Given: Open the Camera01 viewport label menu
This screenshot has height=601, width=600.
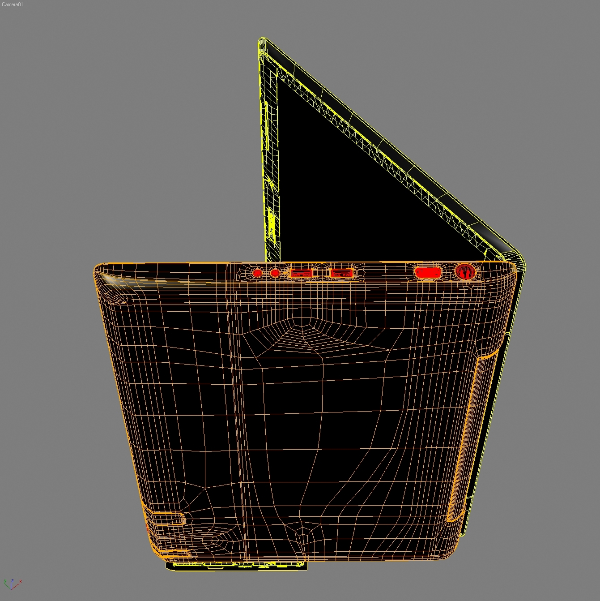Looking at the screenshot, I should [12, 4].
